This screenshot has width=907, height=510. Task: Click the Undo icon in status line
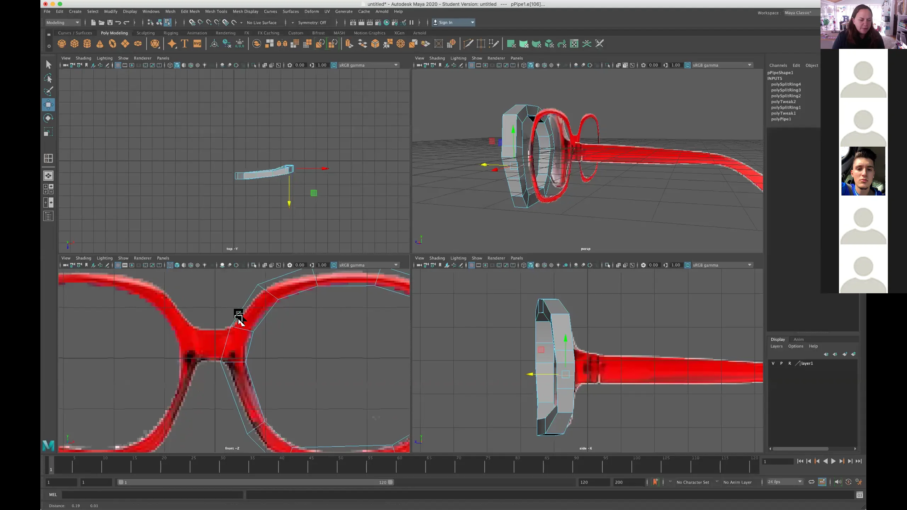click(118, 22)
